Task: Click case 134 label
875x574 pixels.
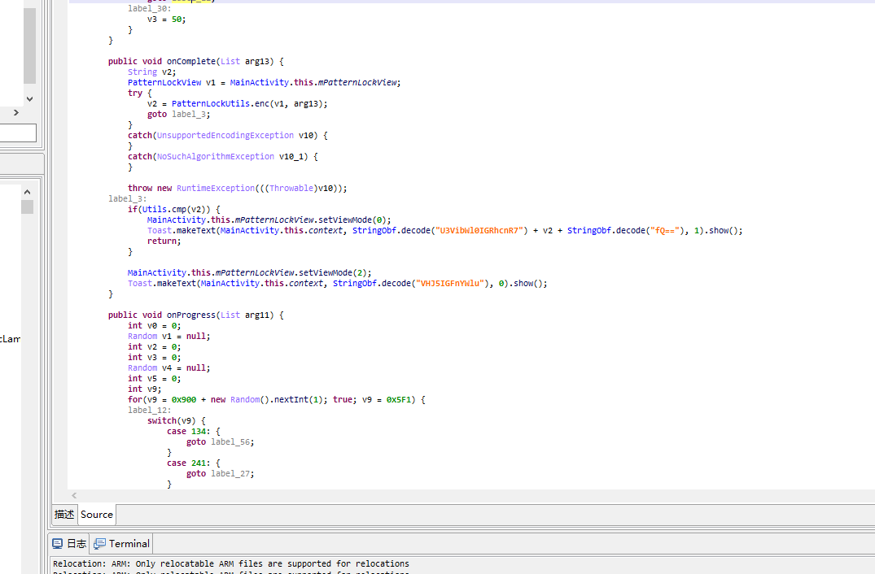Action: click(188, 432)
